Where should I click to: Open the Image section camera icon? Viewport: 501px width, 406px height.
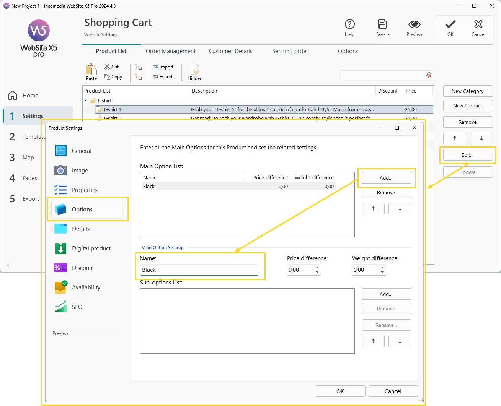point(60,171)
